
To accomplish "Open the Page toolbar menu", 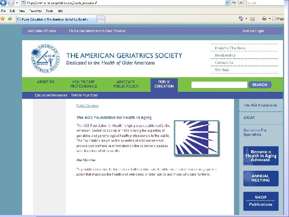I will 278,19.
